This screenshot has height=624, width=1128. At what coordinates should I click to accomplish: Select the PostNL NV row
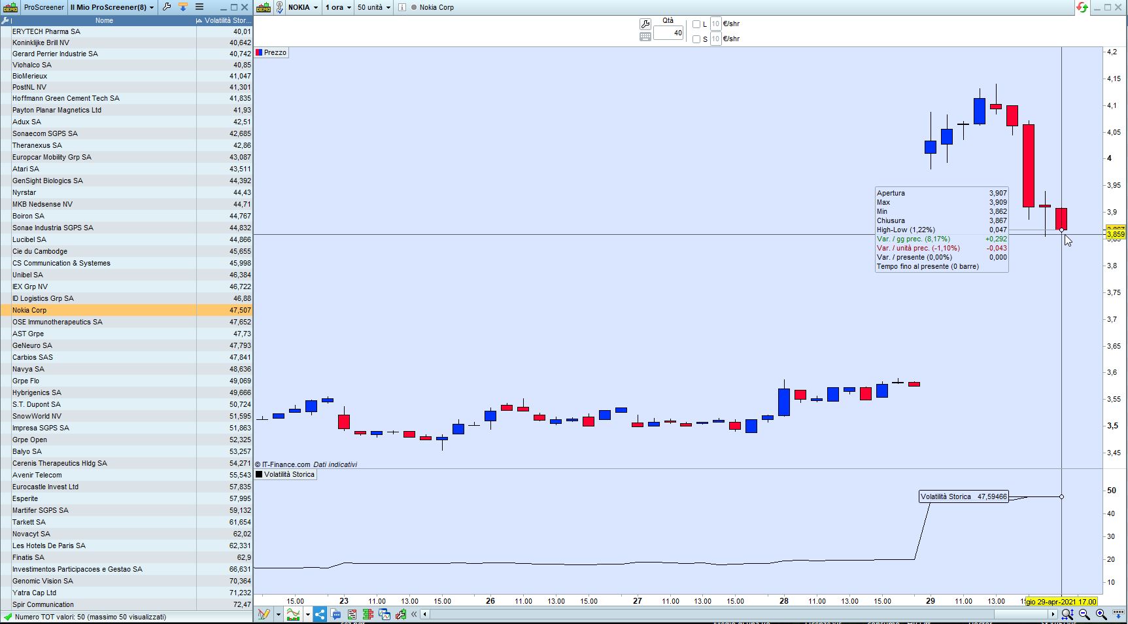coord(126,87)
